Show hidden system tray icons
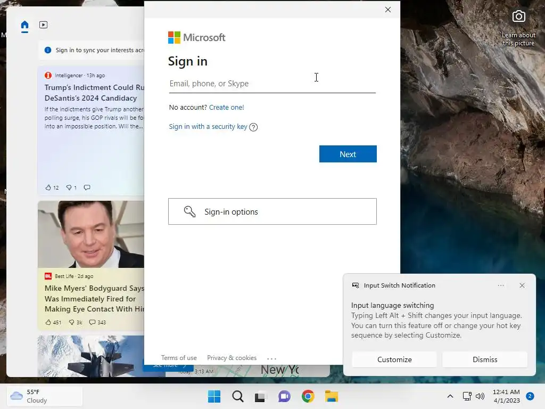The image size is (545, 409). (x=450, y=396)
